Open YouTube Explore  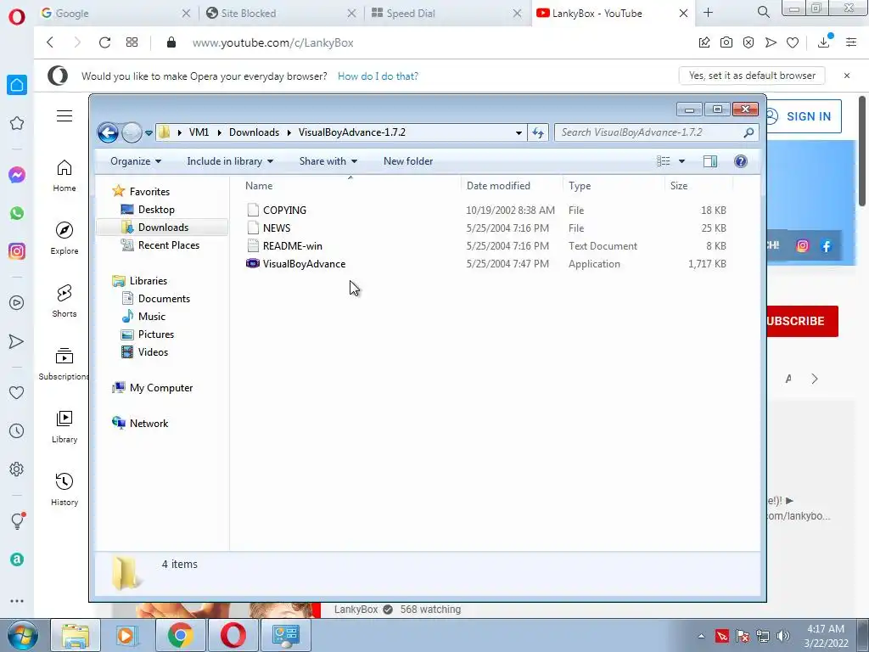coord(64,238)
